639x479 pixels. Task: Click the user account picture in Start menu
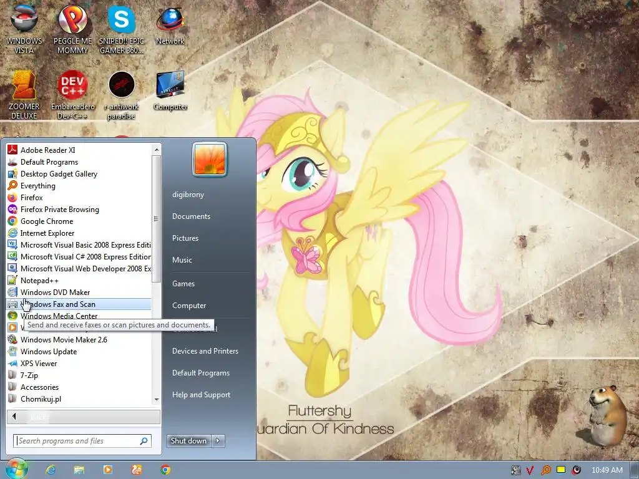pyautogui.click(x=210, y=159)
